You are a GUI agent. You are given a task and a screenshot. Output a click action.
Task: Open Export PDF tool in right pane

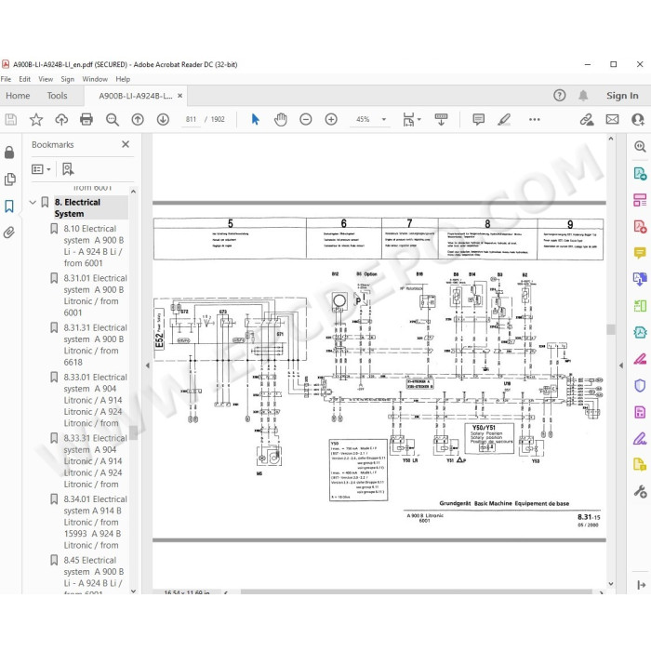point(640,173)
